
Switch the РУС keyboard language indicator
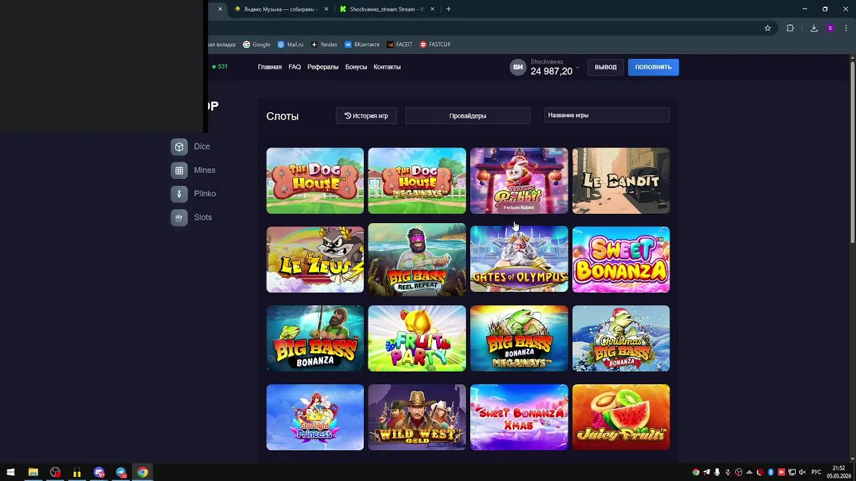[816, 472]
